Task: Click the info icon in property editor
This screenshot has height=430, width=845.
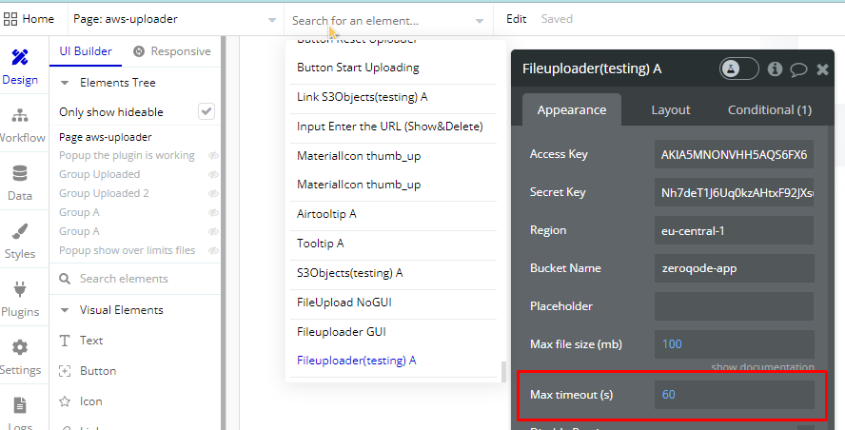Action: (x=775, y=68)
